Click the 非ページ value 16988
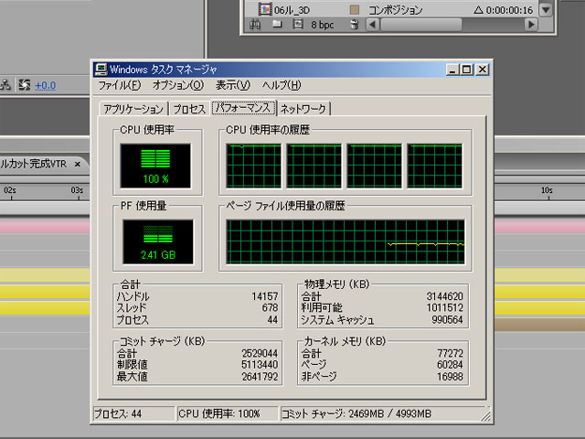585x439 pixels. click(450, 376)
